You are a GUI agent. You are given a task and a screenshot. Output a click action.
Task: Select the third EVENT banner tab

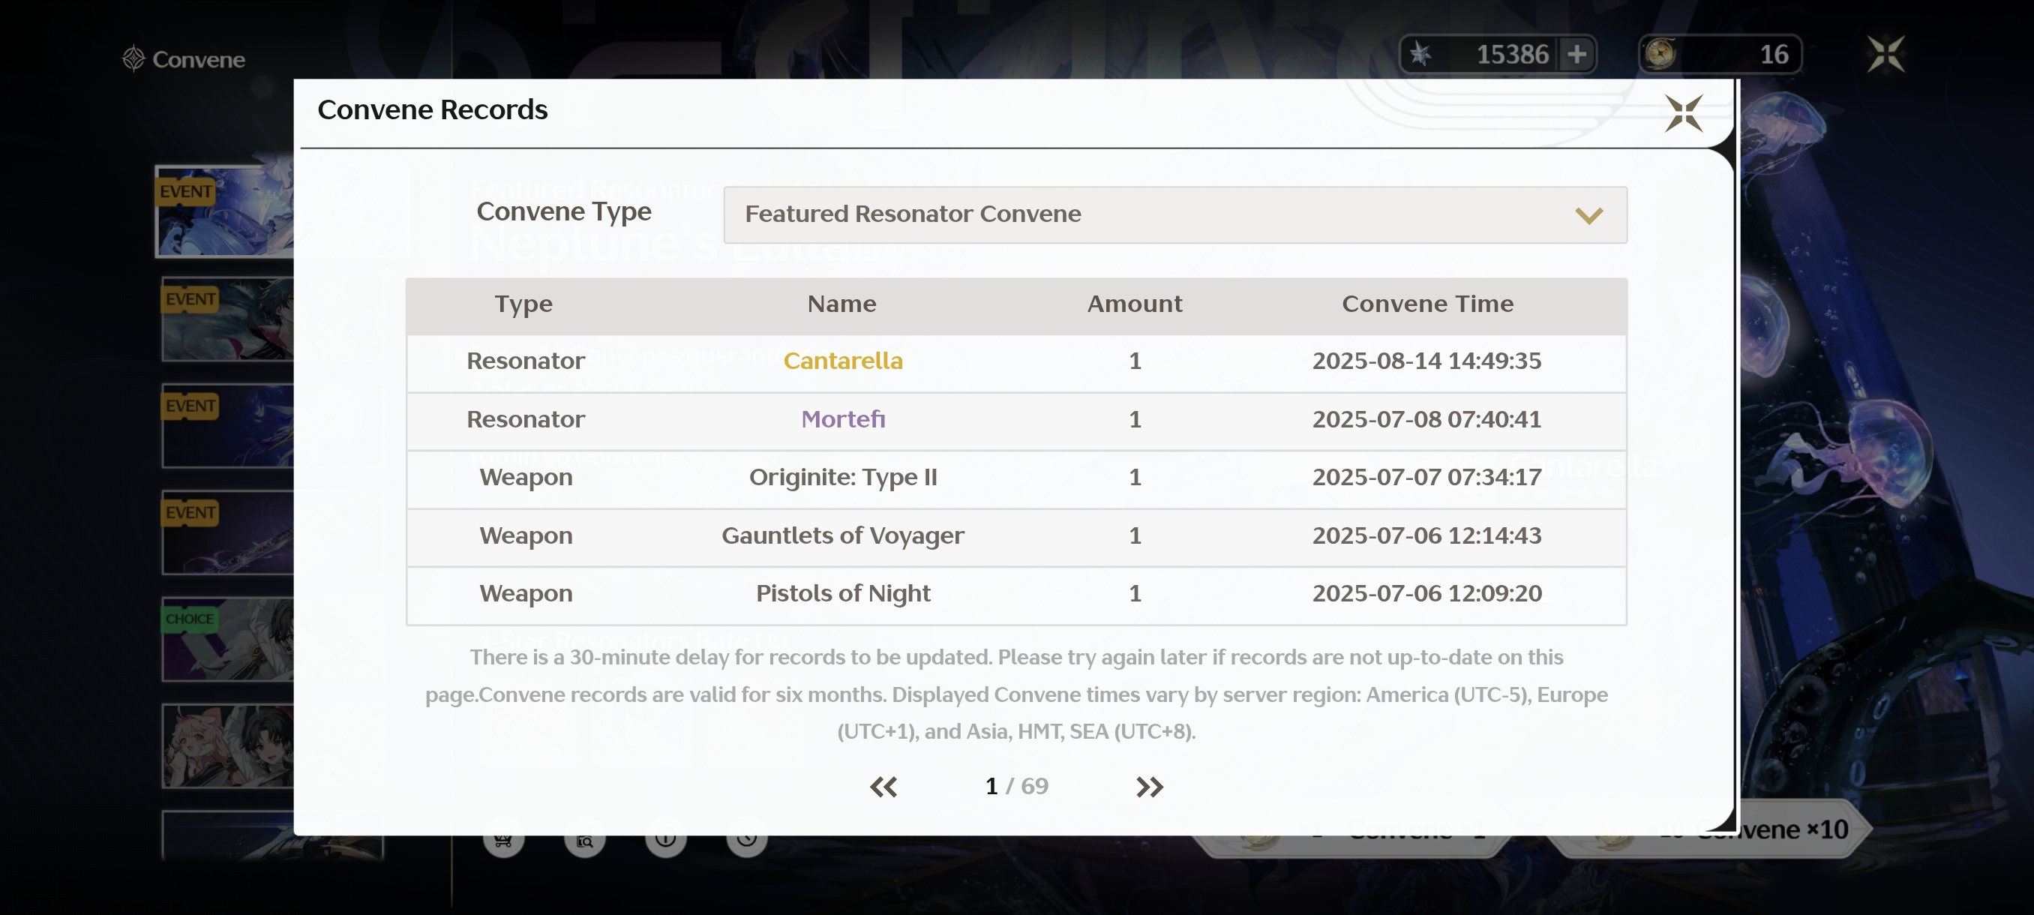click(x=227, y=426)
